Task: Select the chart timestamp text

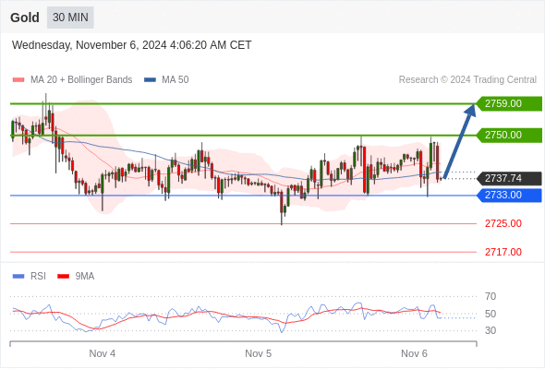Action: click(131, 45)
